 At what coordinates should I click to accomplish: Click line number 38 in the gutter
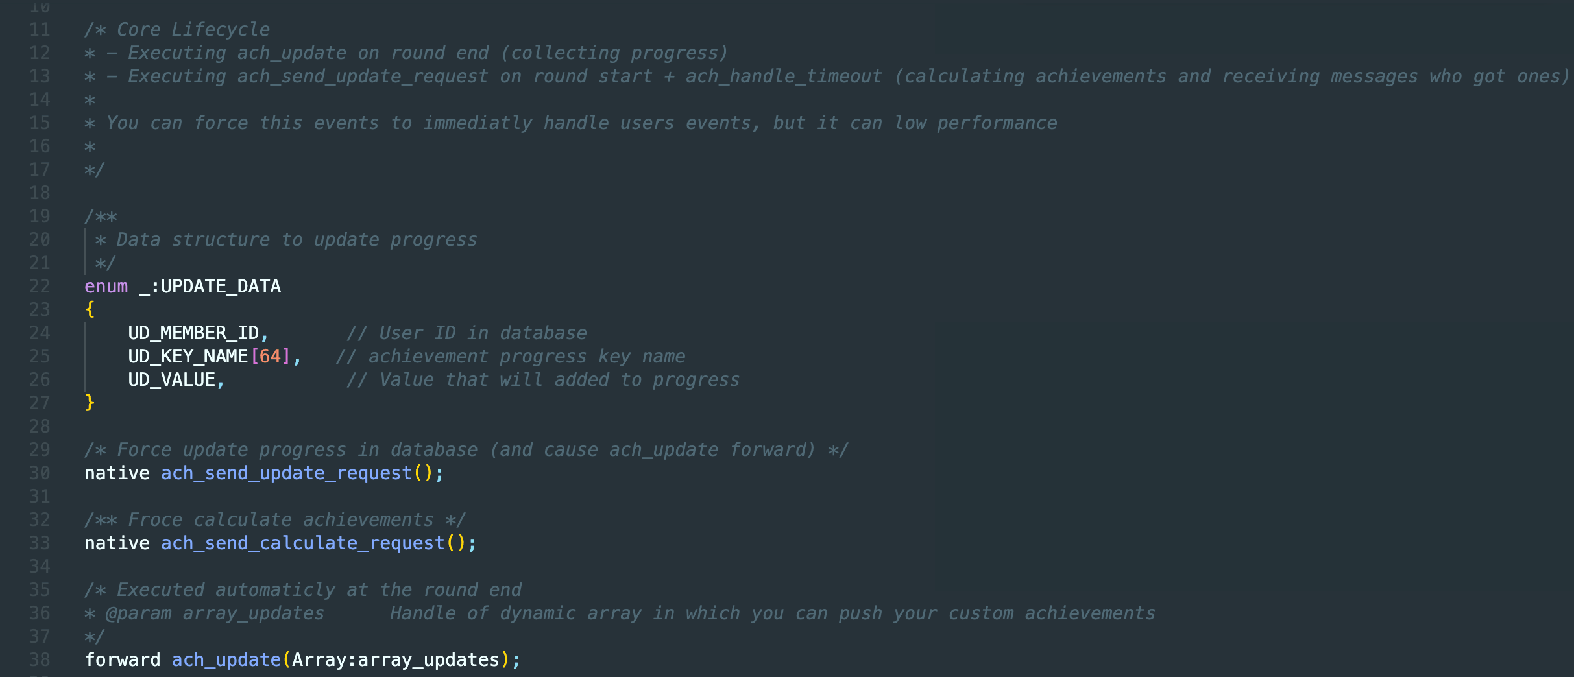(40, 660)
